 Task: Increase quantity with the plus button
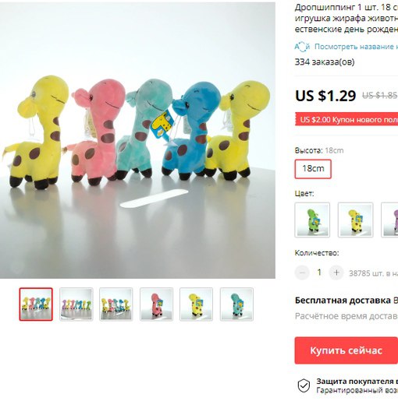(336, 273)
